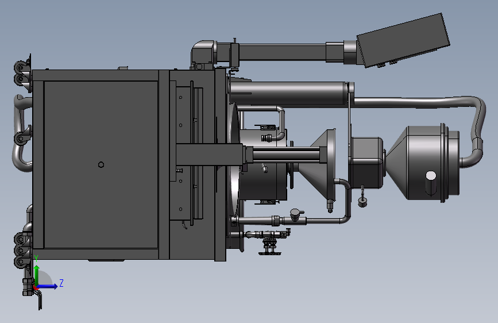Click the 'Y' label of the coordinate triad

tap(36, 259)
